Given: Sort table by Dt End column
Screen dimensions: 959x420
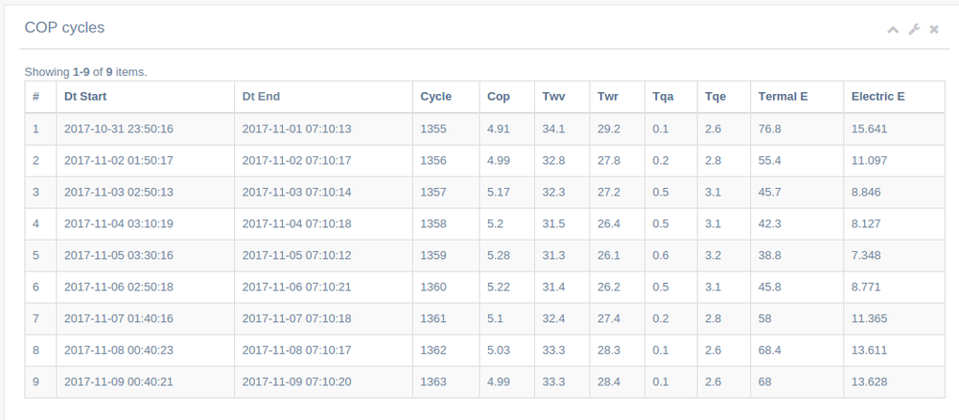Looking at the screenshot, I should click(261, 97).
